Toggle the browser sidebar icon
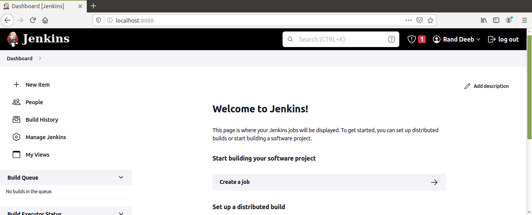Viewport: 532px width, 215px height. (x=496, y=20)
